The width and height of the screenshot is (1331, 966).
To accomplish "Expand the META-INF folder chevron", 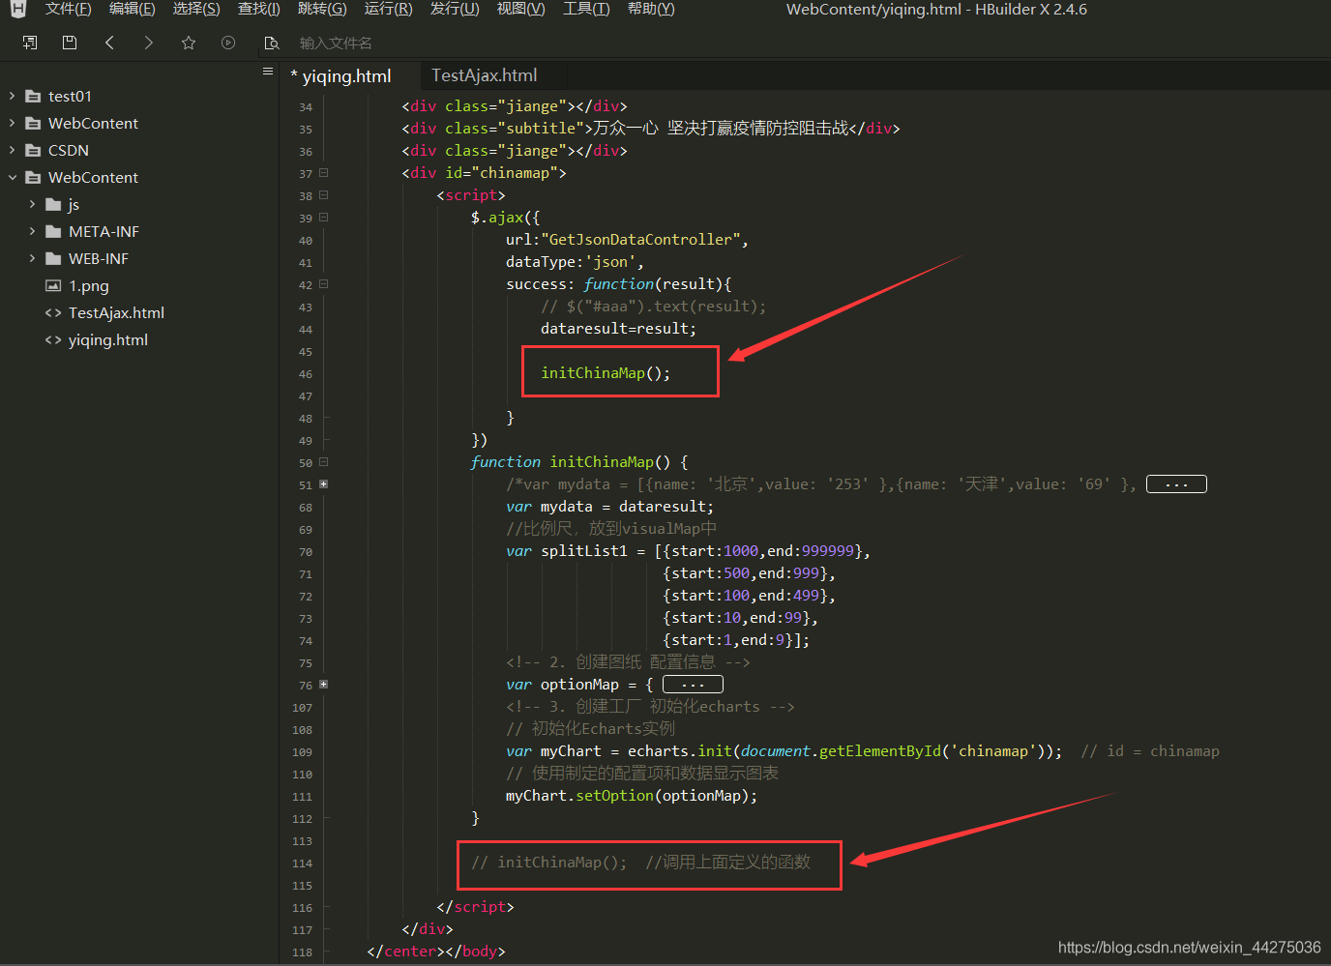I will click(32, 232).
